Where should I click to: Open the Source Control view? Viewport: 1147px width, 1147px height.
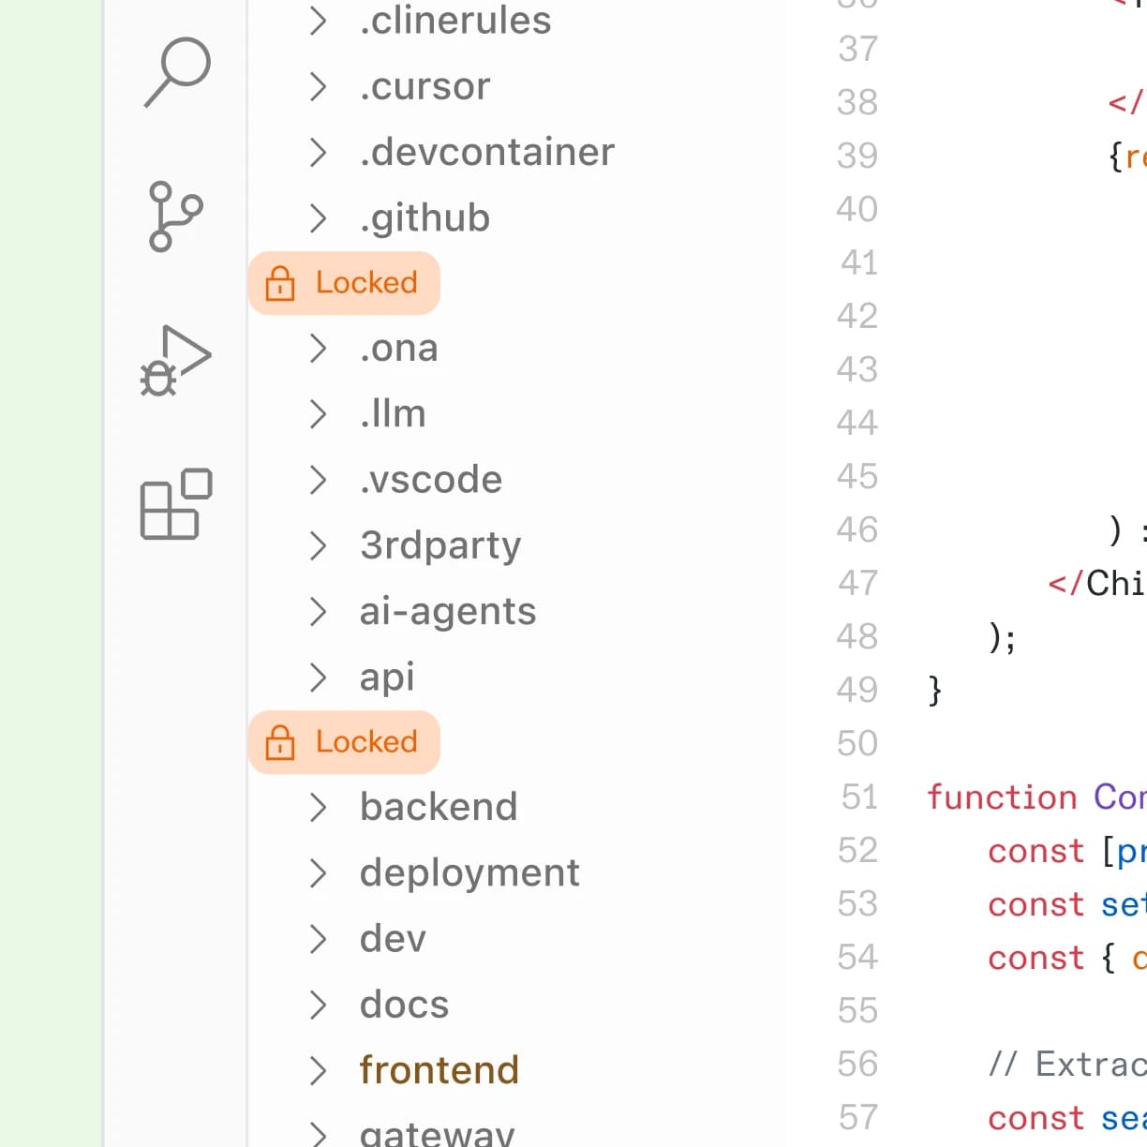point(174,216)
